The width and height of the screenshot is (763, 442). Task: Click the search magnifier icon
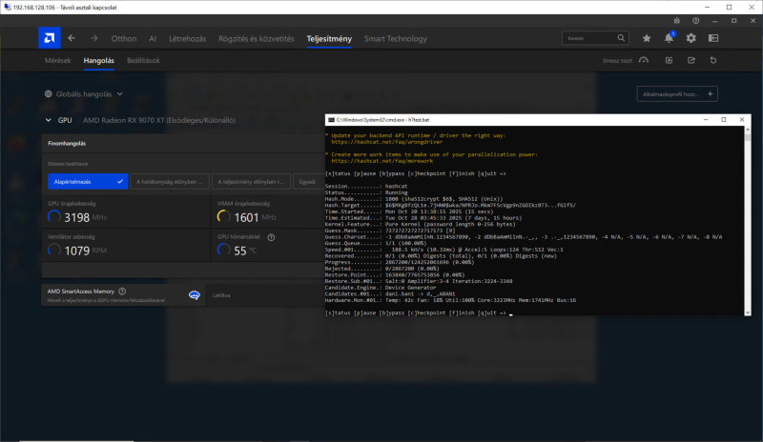[621, 38]
